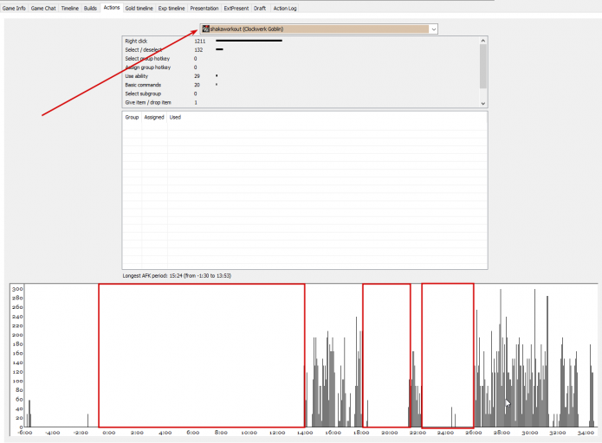The width and height of the screenshot is (602, 443).
Task: Click the Right click count 1211
Action: point(199,41)
